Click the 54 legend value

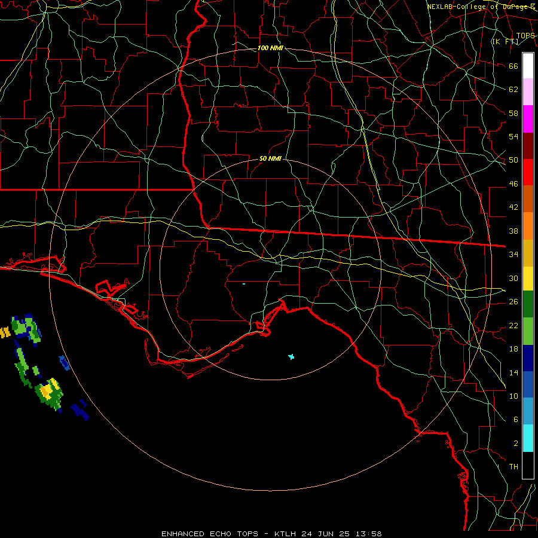tap(513, 136)
